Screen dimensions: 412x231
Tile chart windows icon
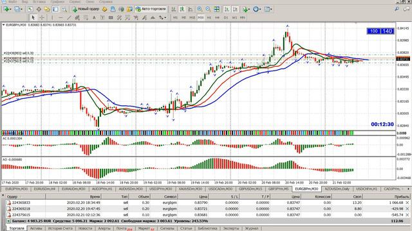click(216, 9)
